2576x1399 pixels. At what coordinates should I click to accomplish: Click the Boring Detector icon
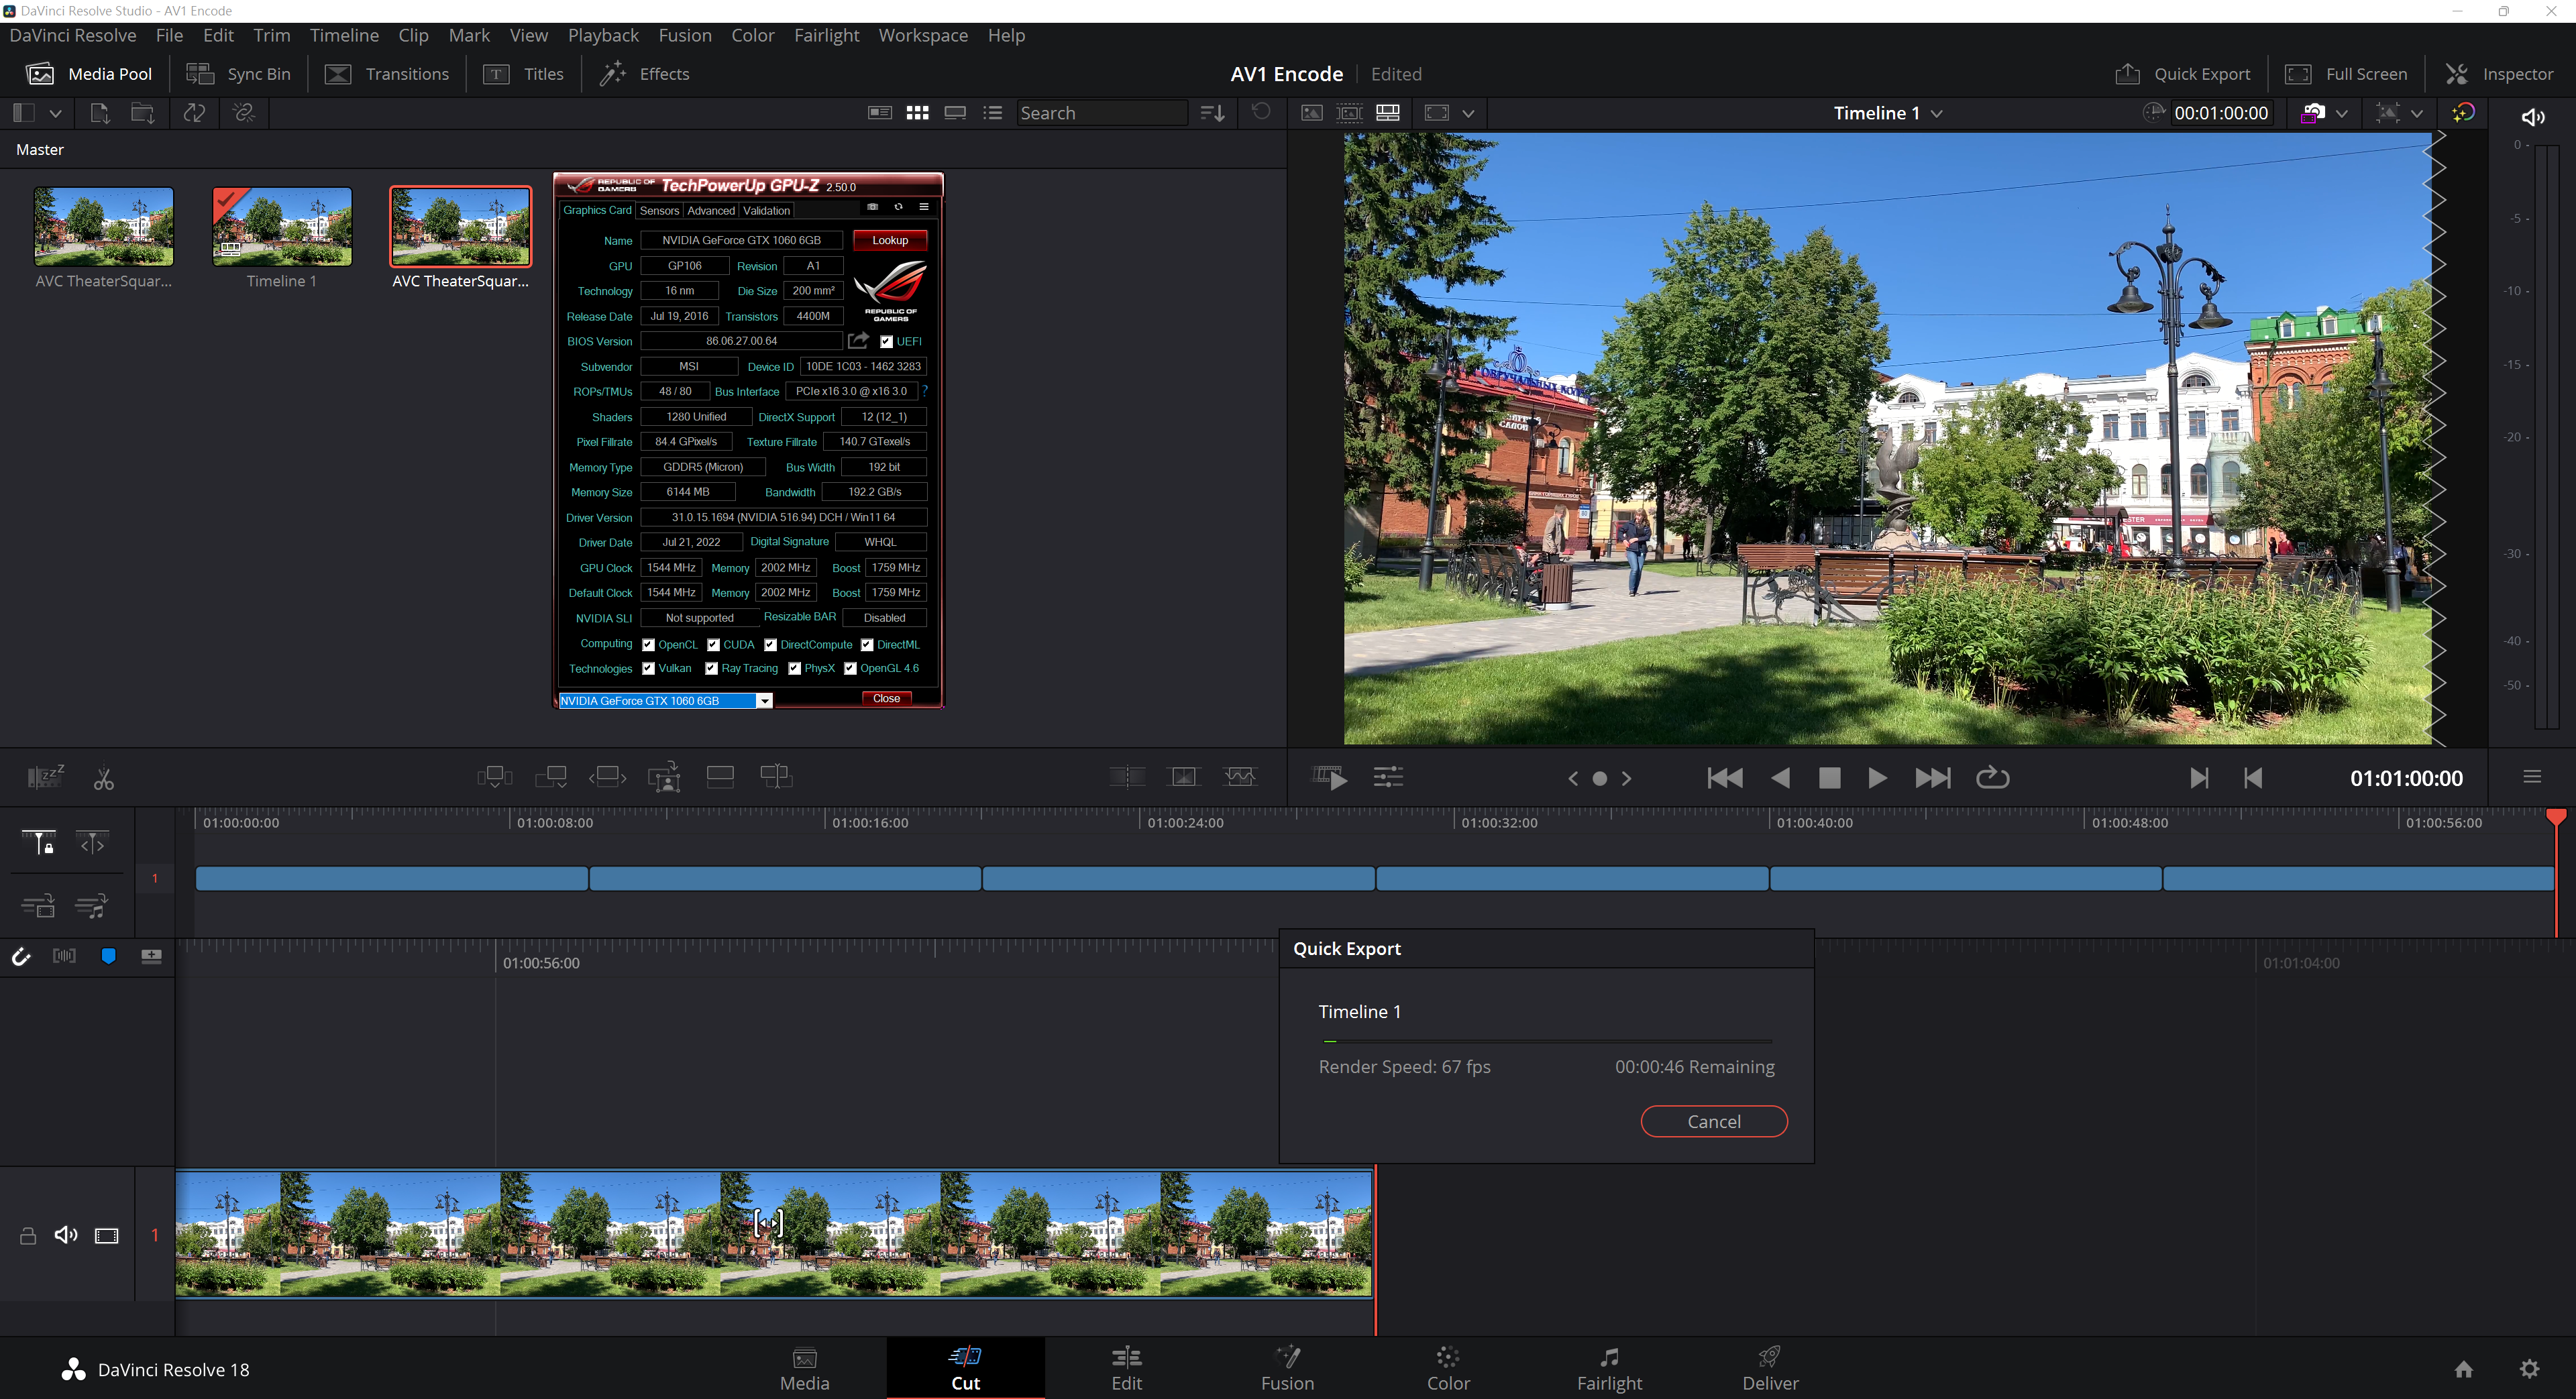point(45,777)
